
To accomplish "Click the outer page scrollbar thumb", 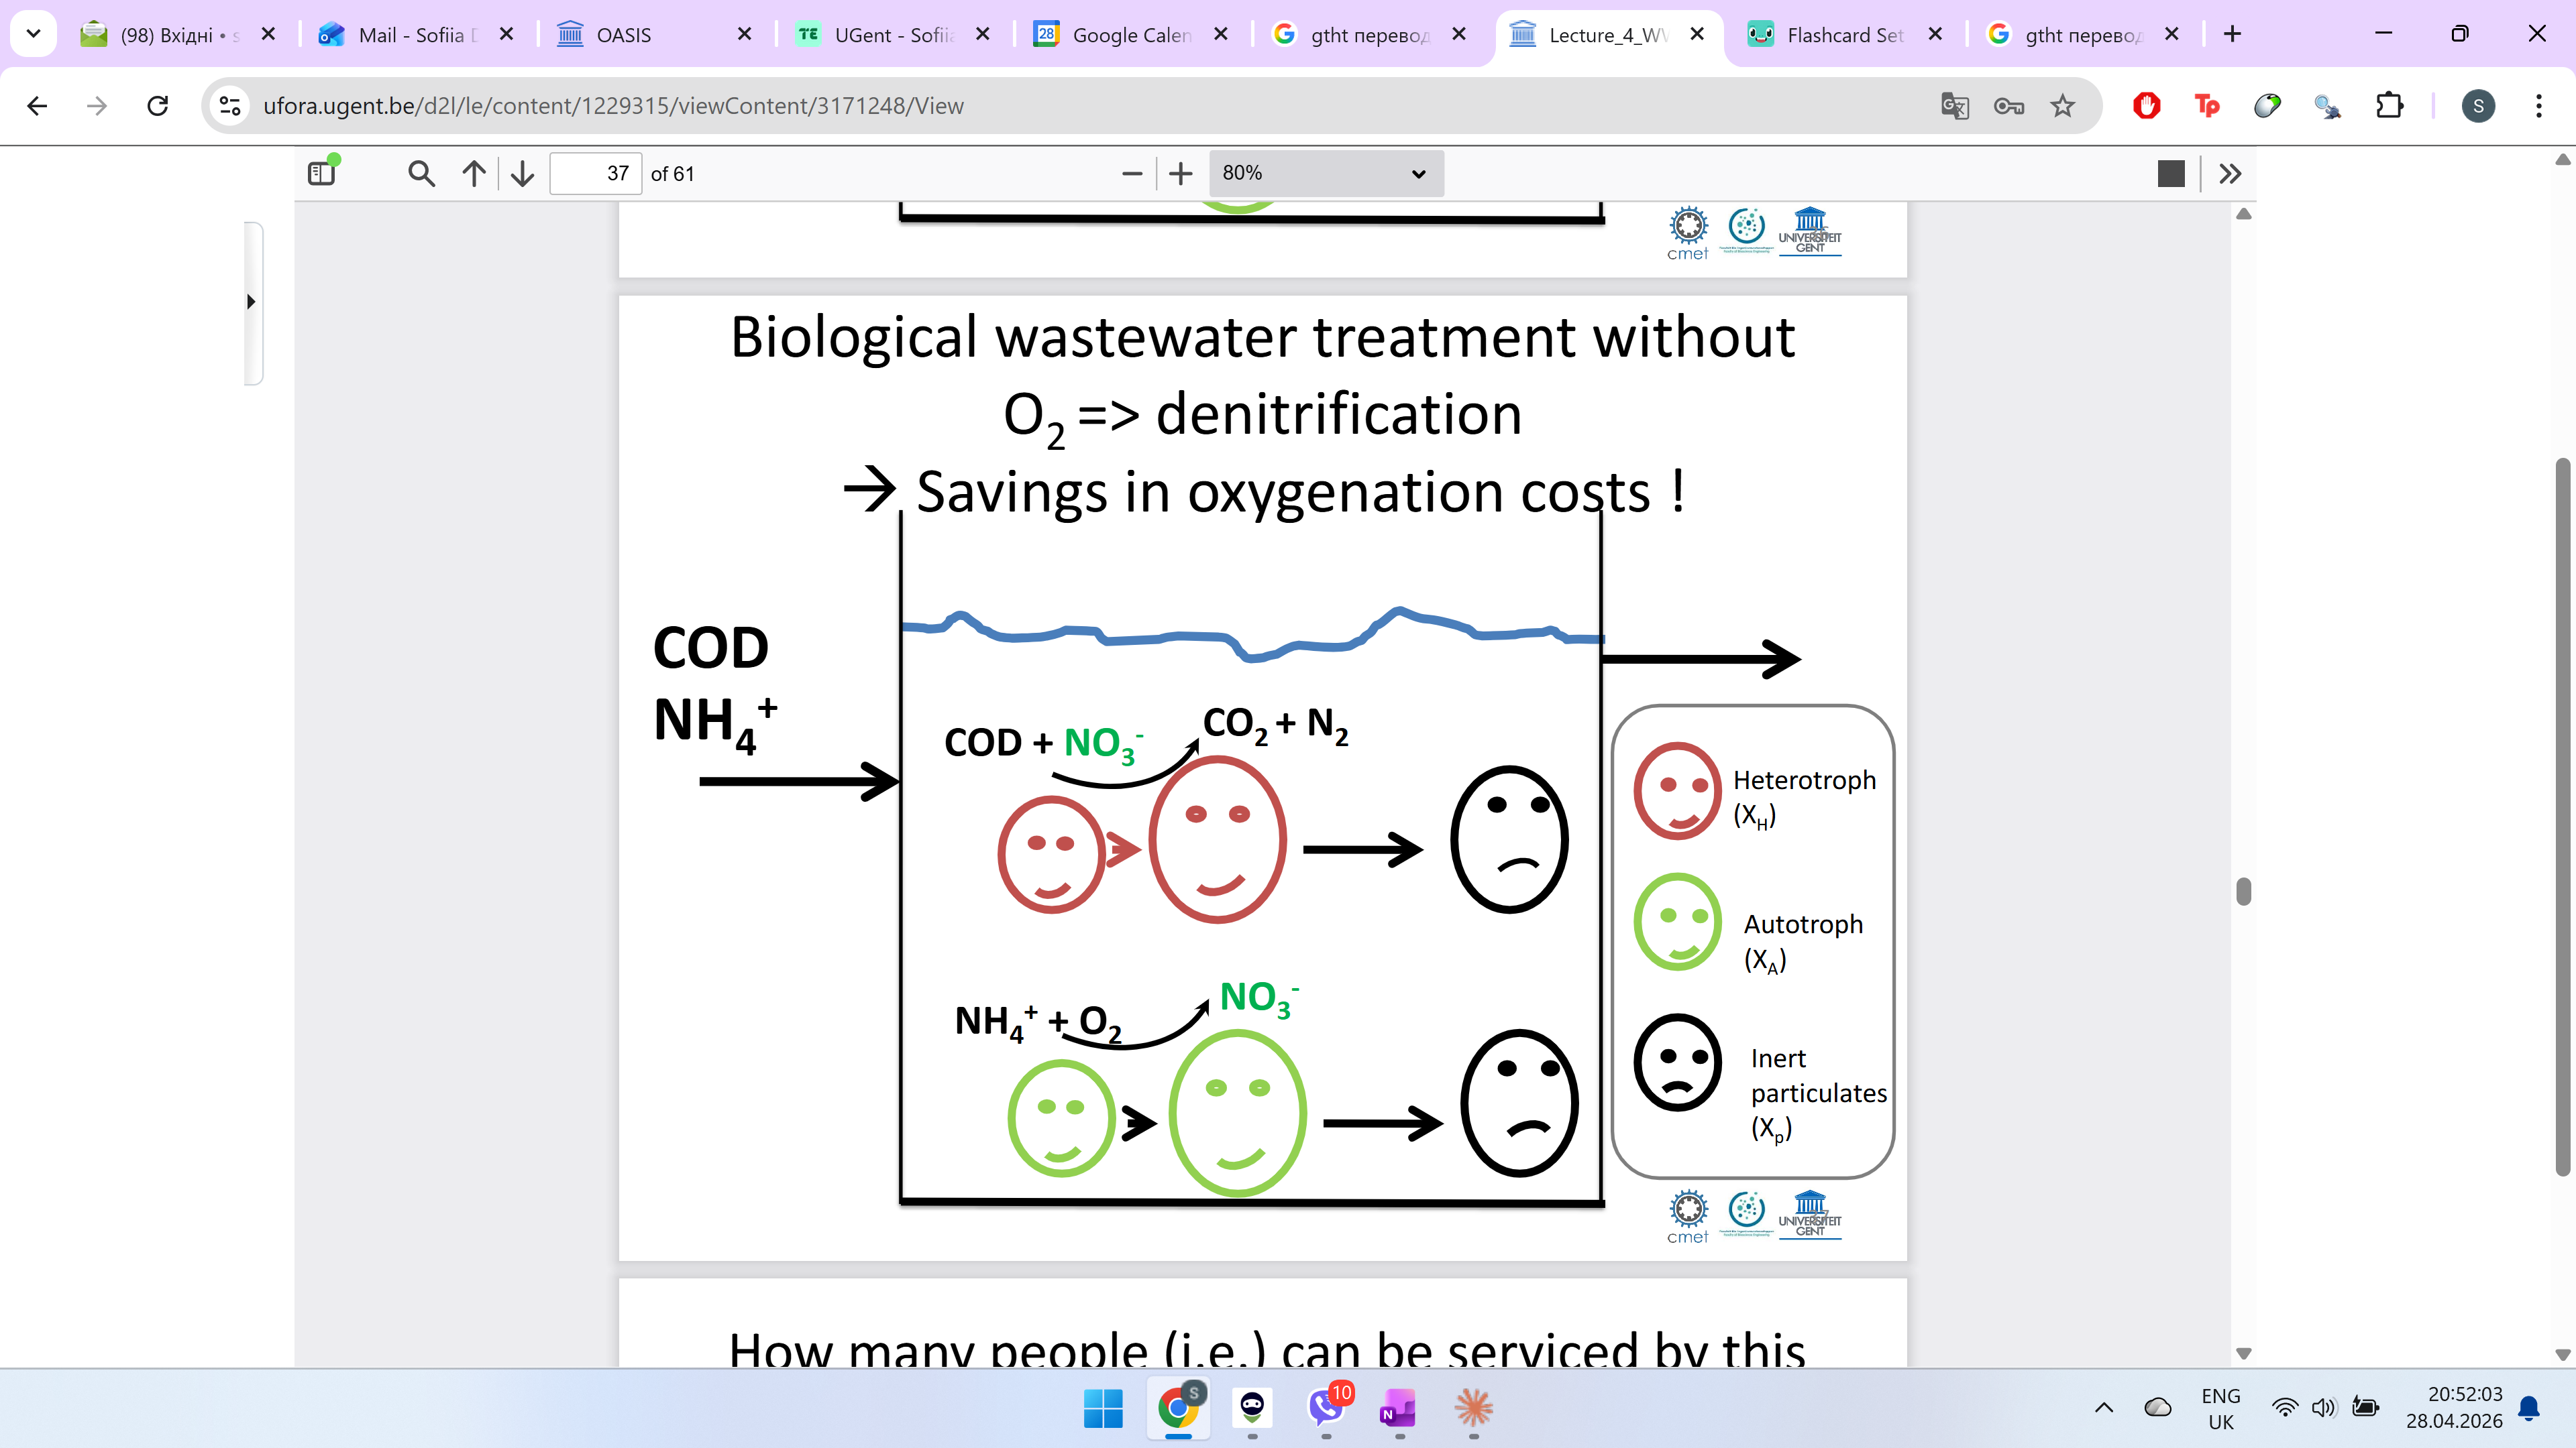I will coord(2562,817).
